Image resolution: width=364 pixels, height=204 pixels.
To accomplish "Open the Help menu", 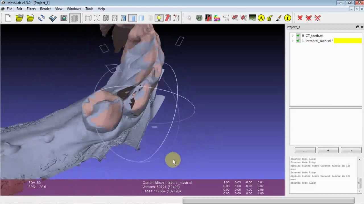I will (101, 9).
